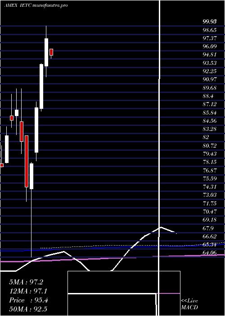This screenshot has height=316, width=225.
Task: Click the 99.93 top price axis label
Action: 210,22
